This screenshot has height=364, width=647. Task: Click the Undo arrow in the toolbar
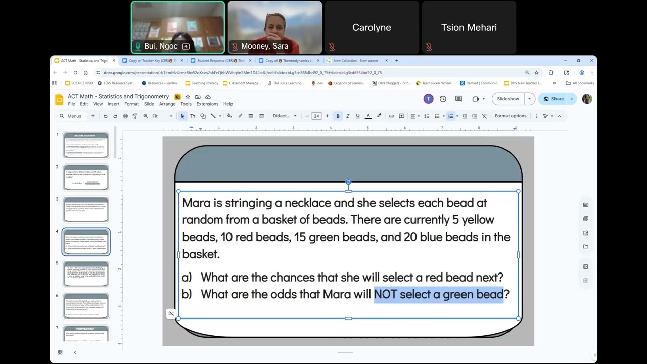click(x=105, y=116)
